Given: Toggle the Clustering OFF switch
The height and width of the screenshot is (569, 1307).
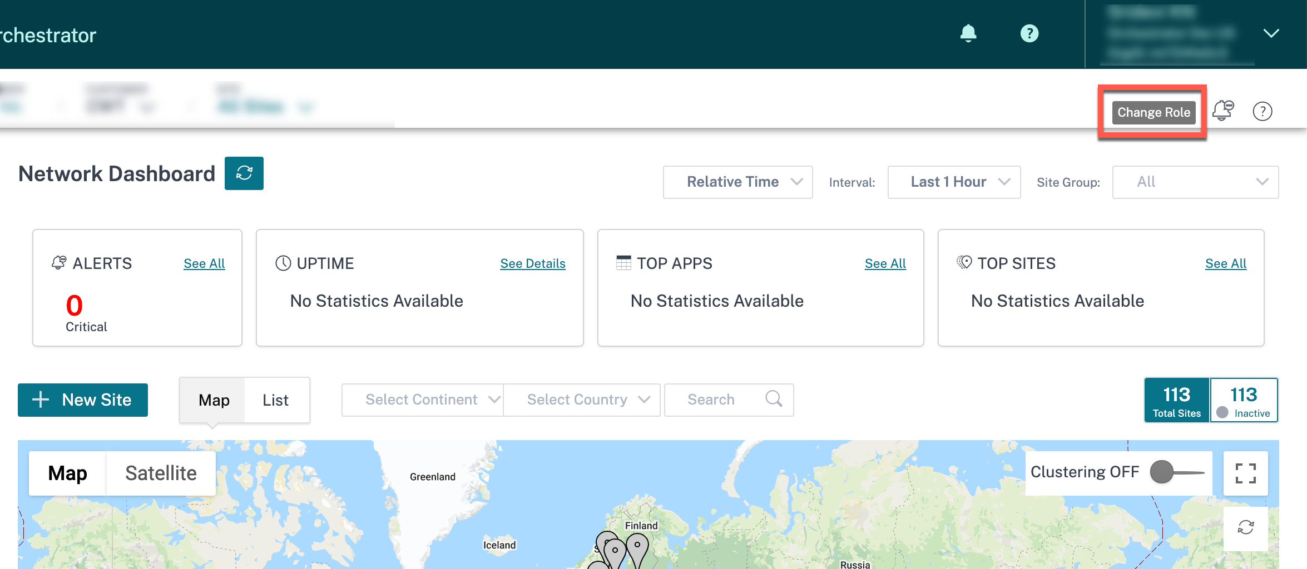Looking at the screenshot, I should pyautogui.click(x=1176, y=472).
